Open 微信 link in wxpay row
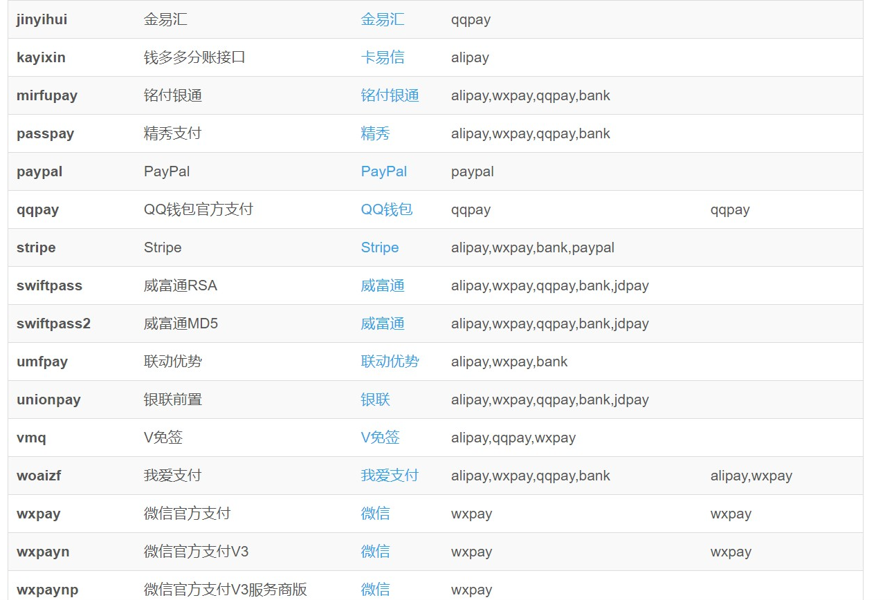This screenshot has width=894, height=600. (376, 514)
